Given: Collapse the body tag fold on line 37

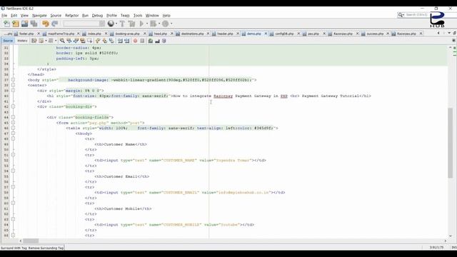Looking at the screenshot, I should (x=13, y=79).
